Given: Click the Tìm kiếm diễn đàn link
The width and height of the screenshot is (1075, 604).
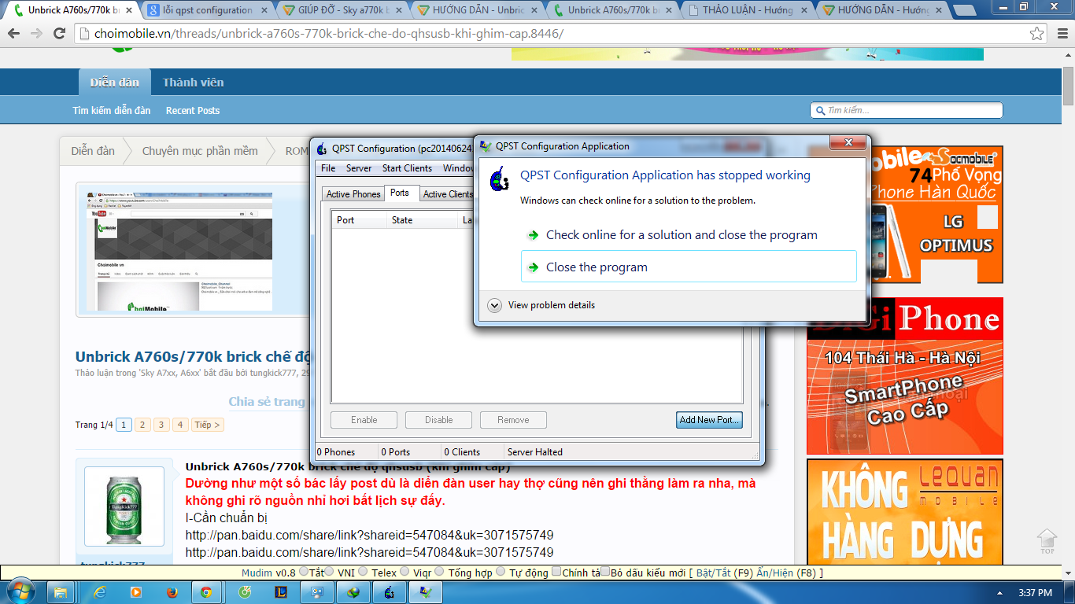Looking at the screenshot, I should point(112,111).
